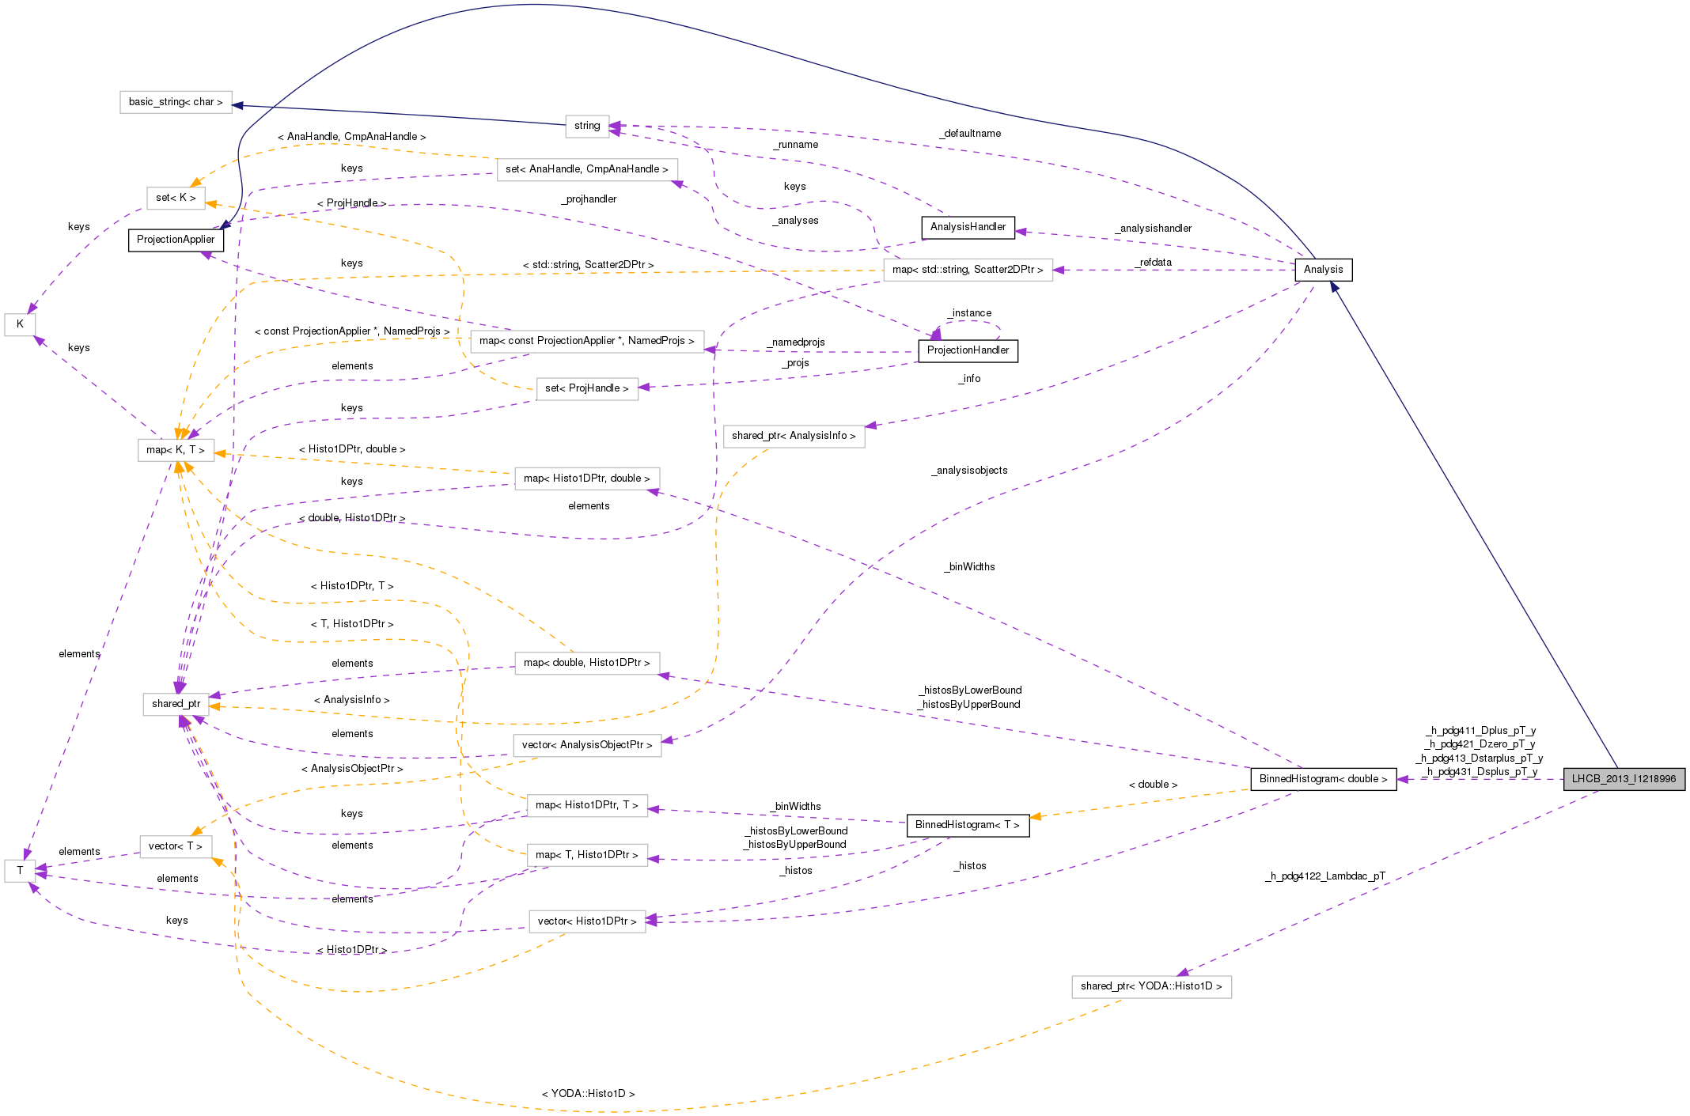Select the map< K, T > node
Screen dimensions: 1690x1116
[176, 450]
